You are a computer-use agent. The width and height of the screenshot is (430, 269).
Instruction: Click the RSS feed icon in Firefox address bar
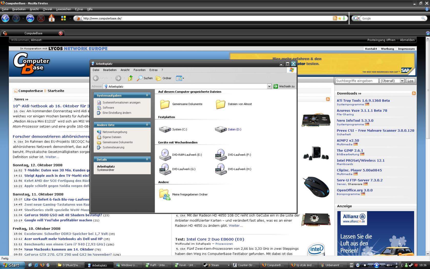(x=335, y=18)
